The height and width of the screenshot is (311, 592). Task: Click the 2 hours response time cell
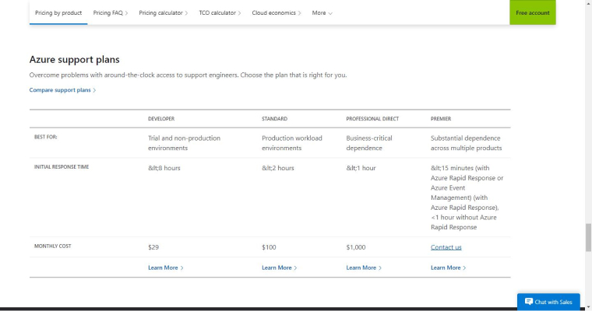(278, 168)
